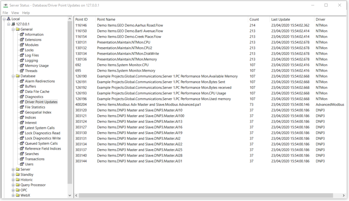Select the Geospatial Index node icon

click(x=22, y=112)
